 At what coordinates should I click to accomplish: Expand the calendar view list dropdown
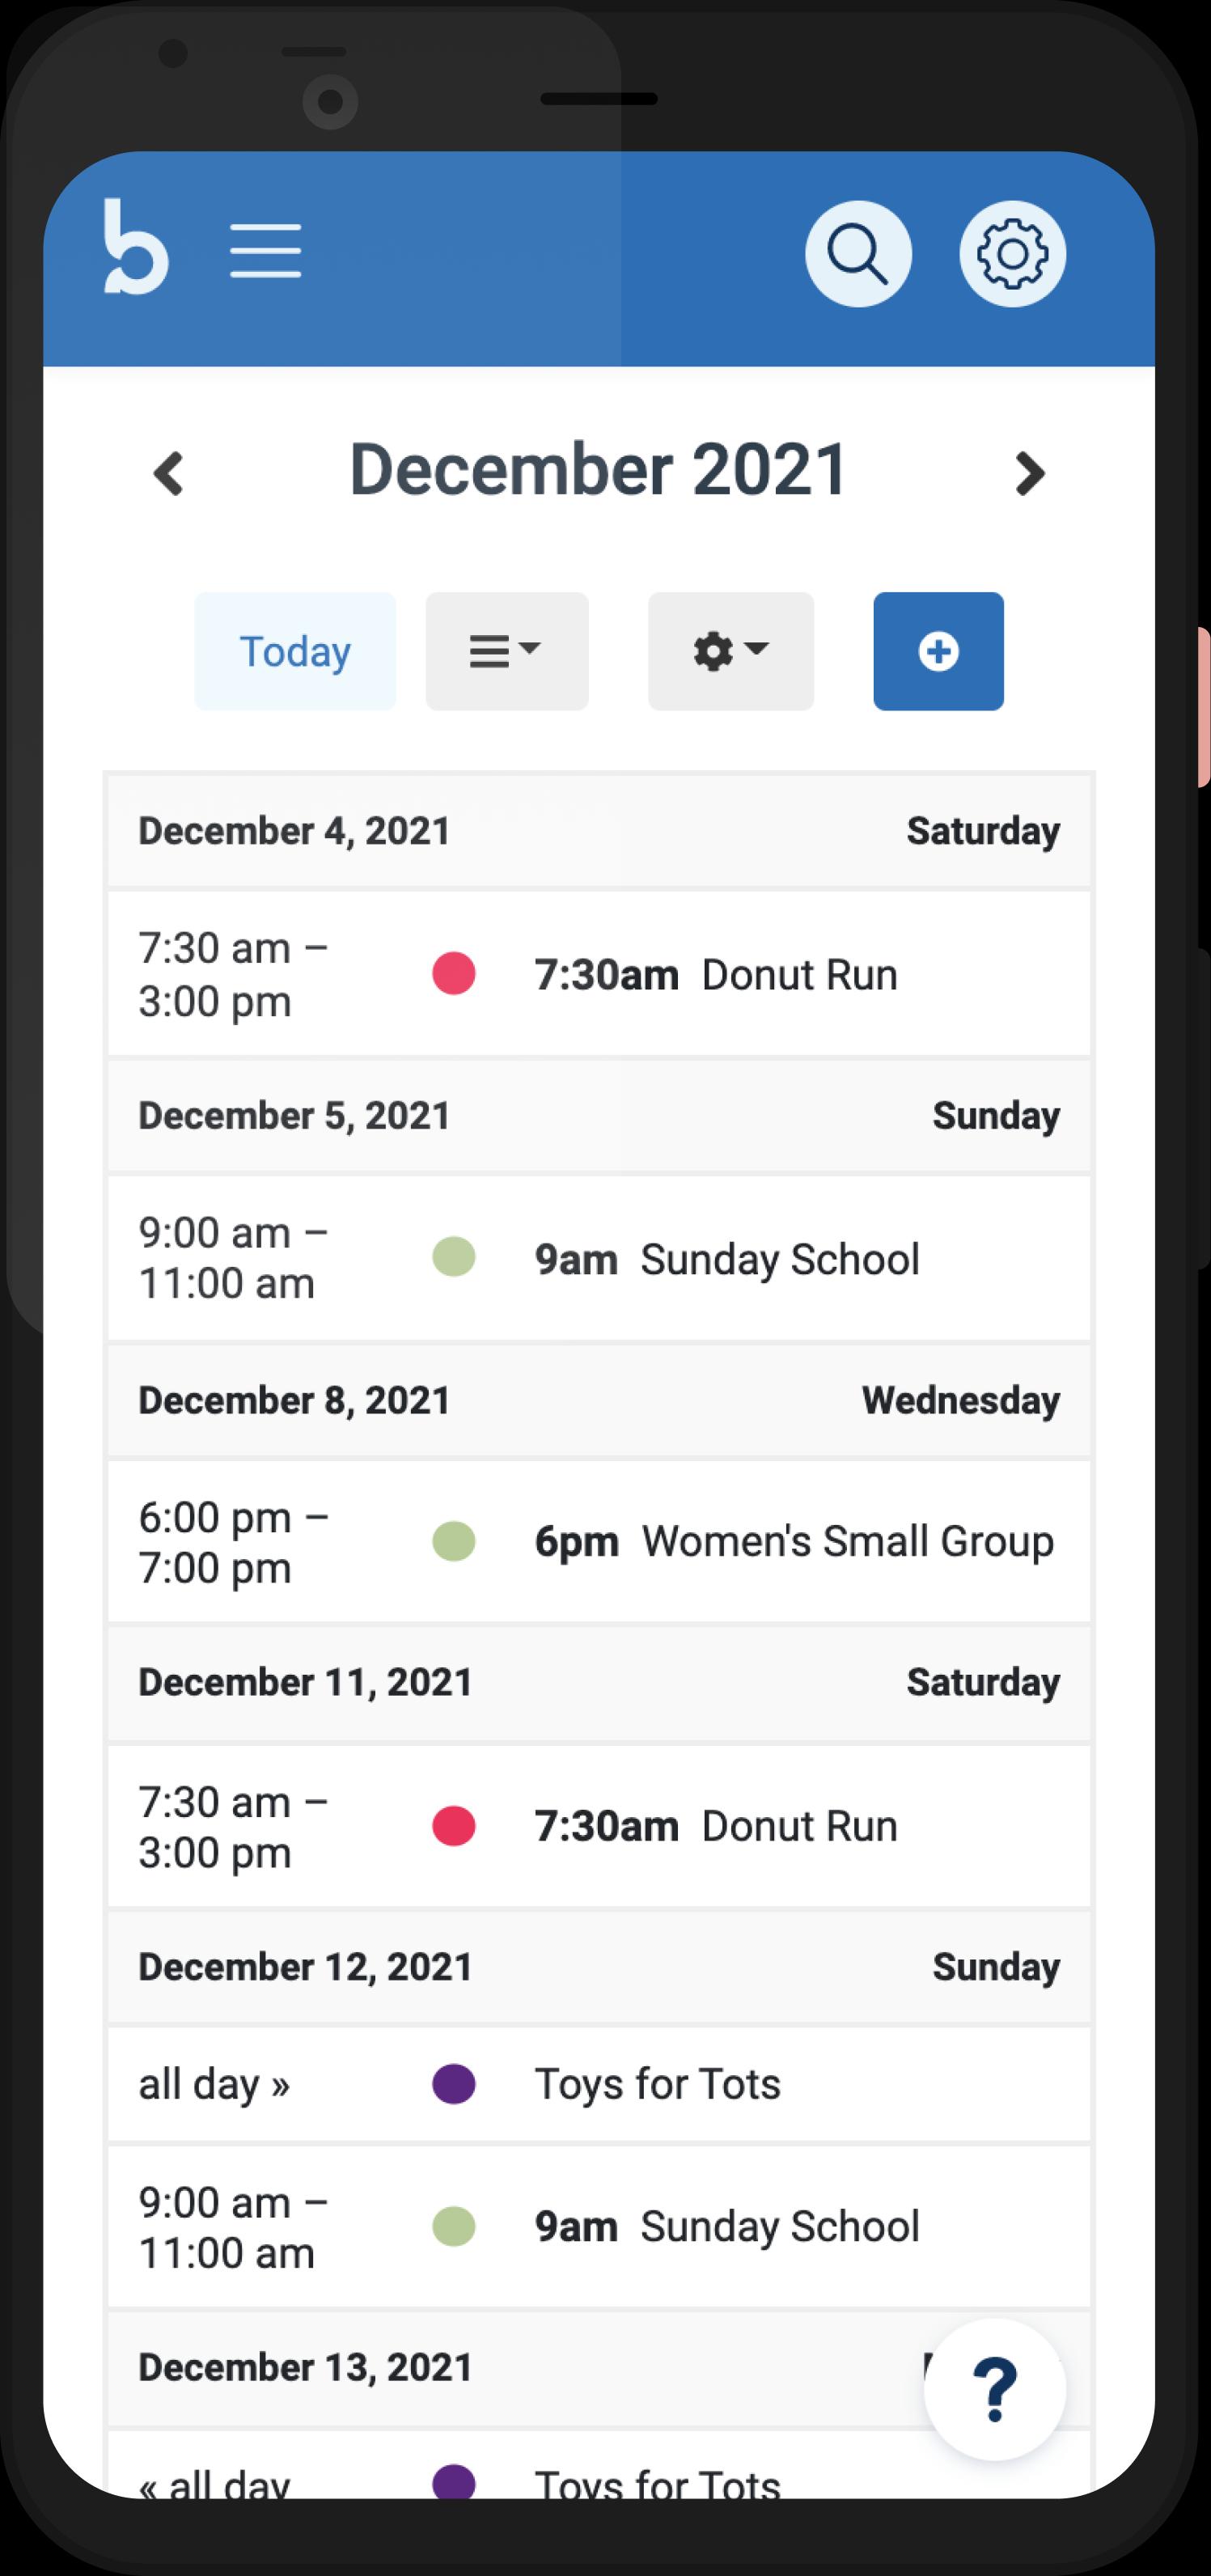[507, 652]
